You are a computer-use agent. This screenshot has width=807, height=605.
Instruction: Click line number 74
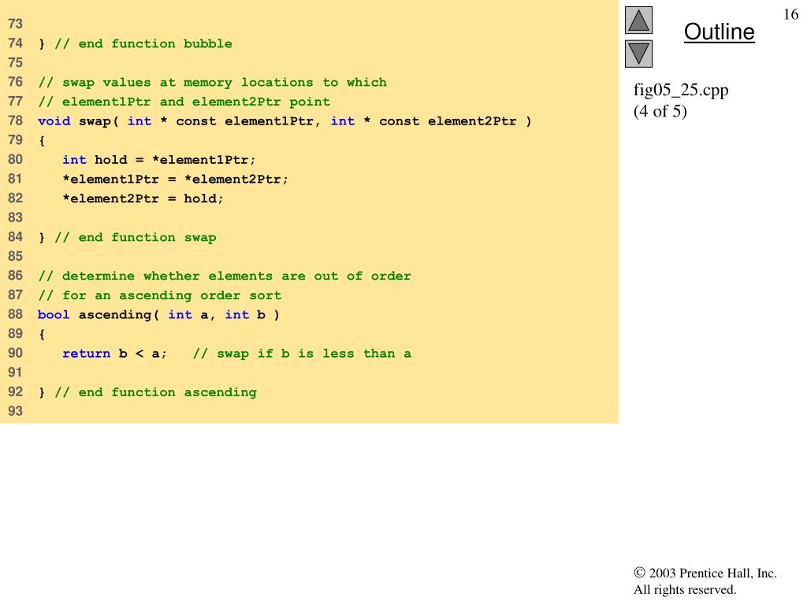16,43
